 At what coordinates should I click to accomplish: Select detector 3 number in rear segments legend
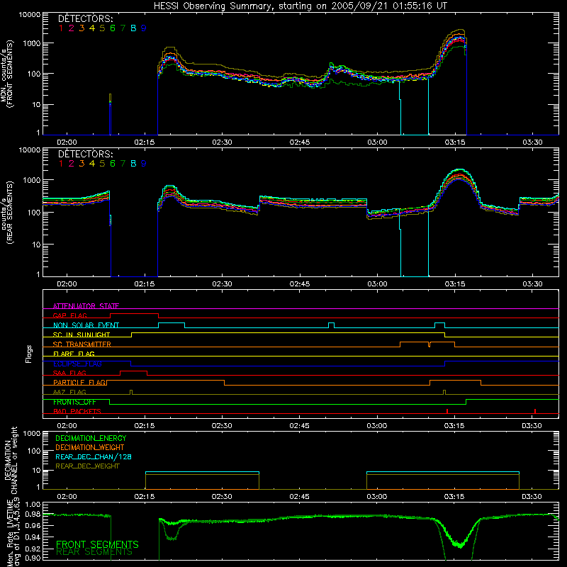(x=82, y=164)
